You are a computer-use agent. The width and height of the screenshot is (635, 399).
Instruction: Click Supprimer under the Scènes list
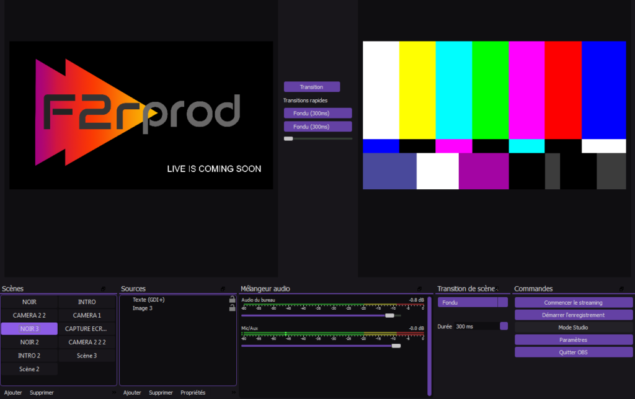coord(42,393)
